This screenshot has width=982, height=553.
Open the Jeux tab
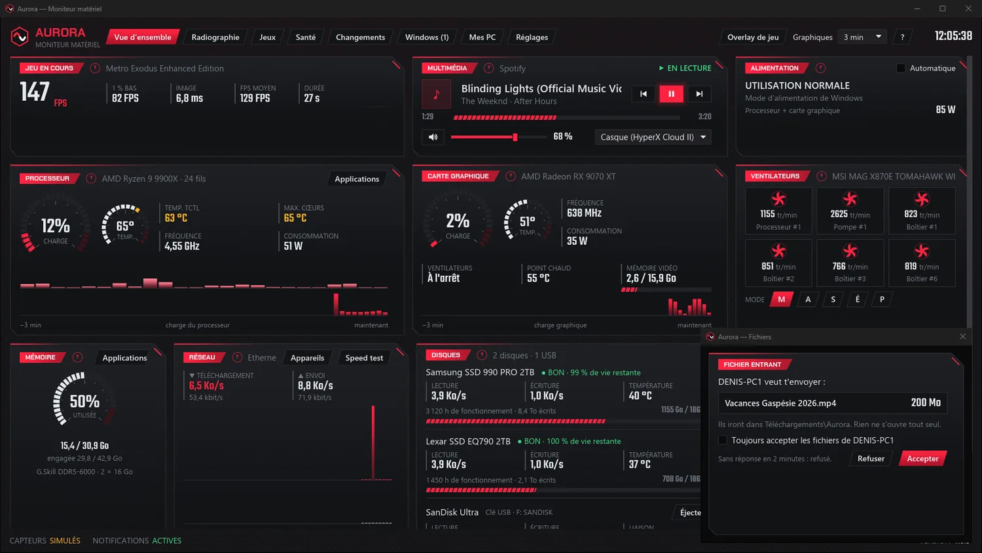[267, 37]
